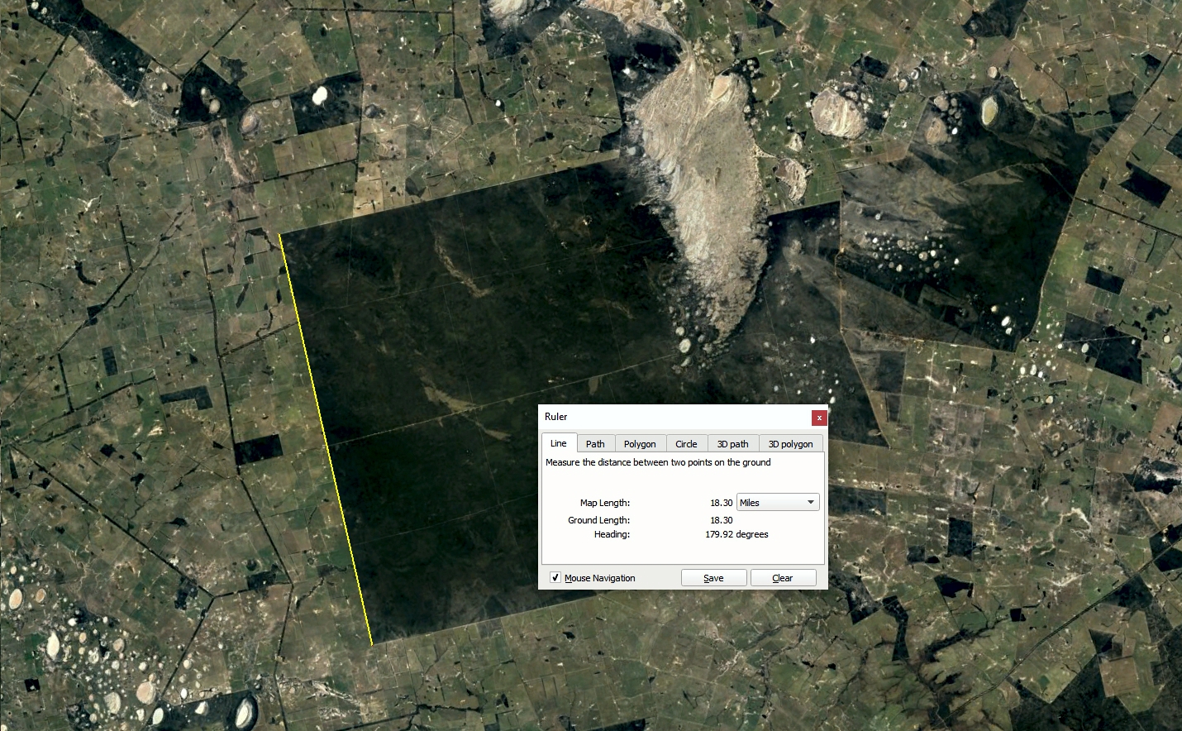The width and height of the screenshot is (1182, 731).
Task: Open the Miles units dropdown
Action: 777,503
